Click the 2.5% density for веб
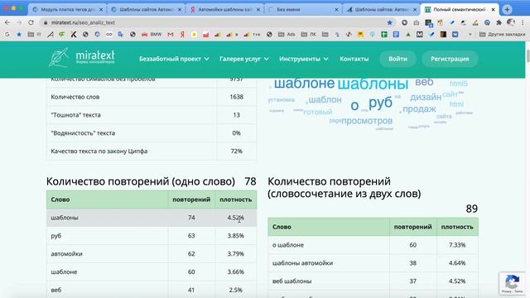Screen dimensions: 530x298 pyautogui.click(x=235, y=290)
